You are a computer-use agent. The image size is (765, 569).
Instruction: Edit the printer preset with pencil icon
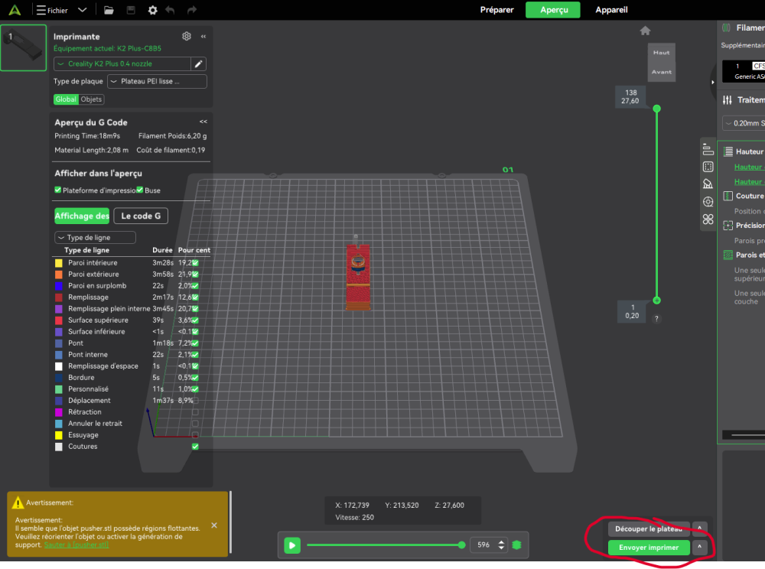(x=199, y=64)
